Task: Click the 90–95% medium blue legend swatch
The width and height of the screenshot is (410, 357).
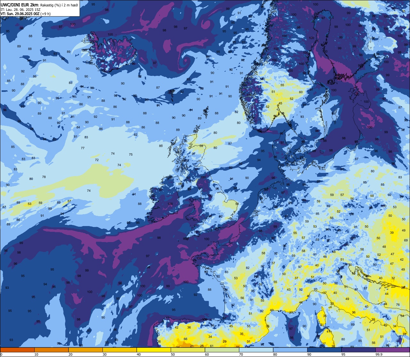Action: click(324, 350)
